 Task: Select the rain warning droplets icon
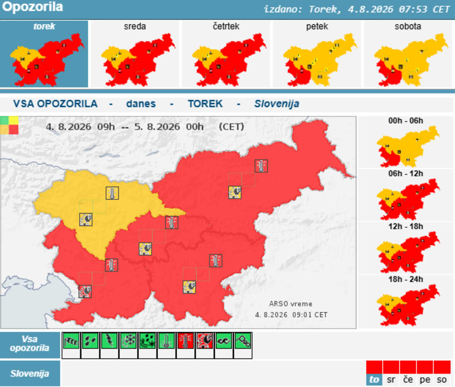(90, 341)
